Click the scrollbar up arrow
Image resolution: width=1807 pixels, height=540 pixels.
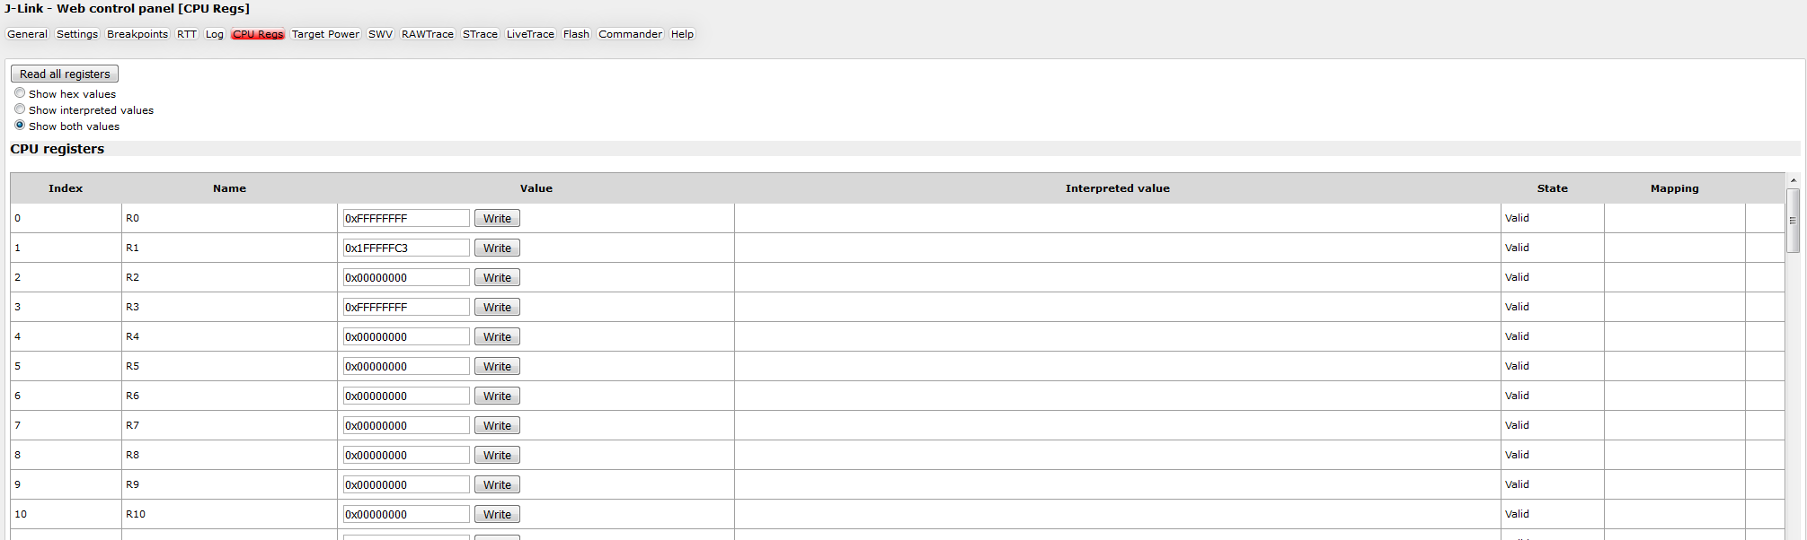[1793, 180]
